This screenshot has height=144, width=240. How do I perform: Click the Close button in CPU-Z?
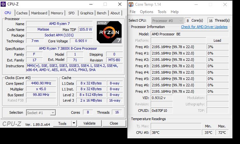pos(114,123)
